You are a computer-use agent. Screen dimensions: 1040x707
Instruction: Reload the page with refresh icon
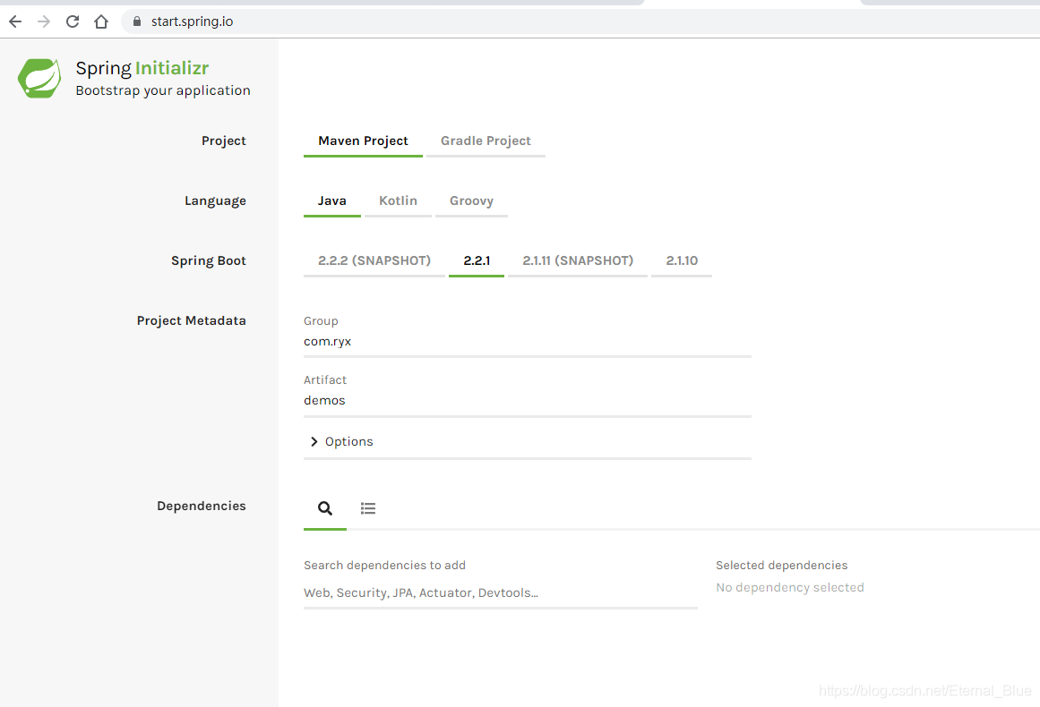[x=73, y=21]
